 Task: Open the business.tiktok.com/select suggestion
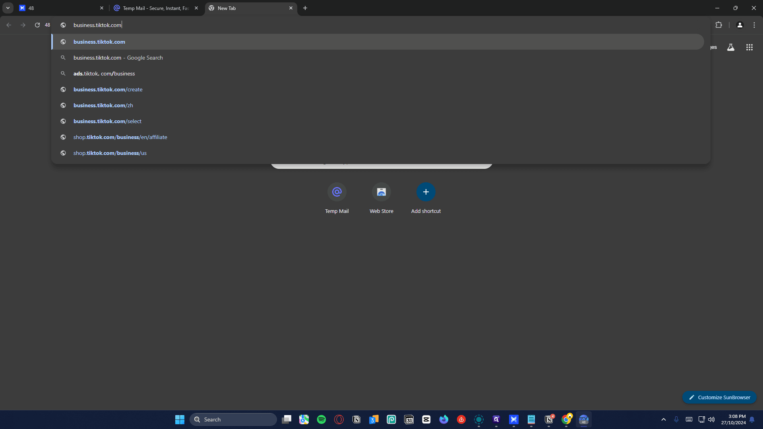378,121
